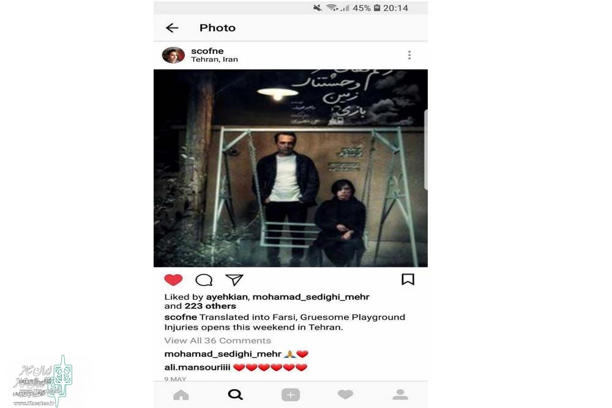Screen dimensions: 612x408
Task: Open mohamad_sedighi_mehr commenter profile
Action: pyautogui.click(x=223, y=354)
